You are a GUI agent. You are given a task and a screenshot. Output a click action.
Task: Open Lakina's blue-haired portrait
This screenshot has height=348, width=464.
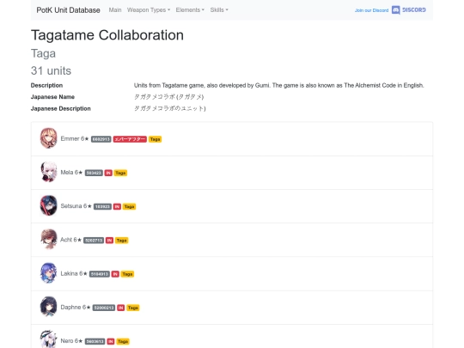point(48,273)
